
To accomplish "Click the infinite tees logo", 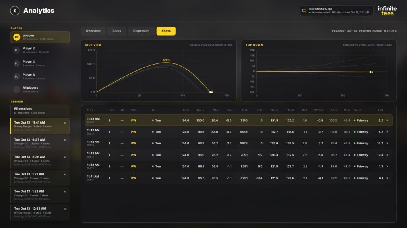I will tap(387, 11).
